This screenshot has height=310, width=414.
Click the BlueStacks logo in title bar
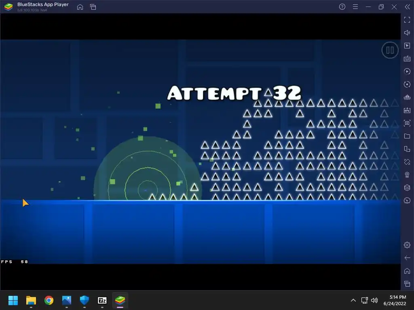[x=8, y=7]
